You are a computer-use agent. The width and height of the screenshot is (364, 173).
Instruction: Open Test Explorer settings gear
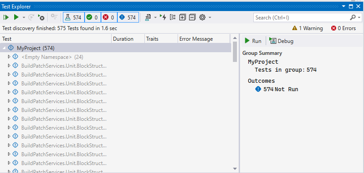tap(202, 17)
